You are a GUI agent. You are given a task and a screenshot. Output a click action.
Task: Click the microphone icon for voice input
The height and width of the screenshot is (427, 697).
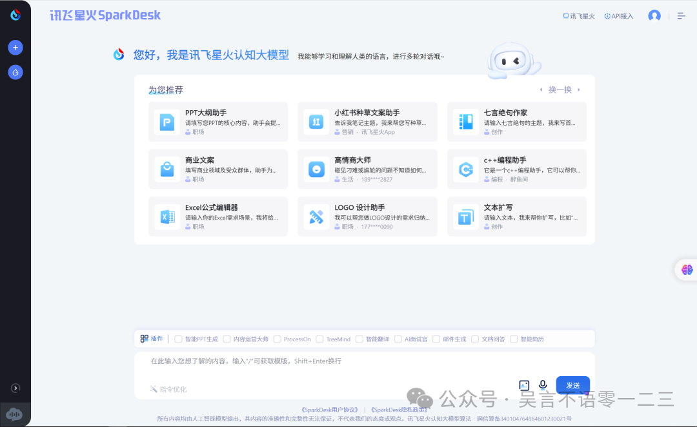[542, 384]
